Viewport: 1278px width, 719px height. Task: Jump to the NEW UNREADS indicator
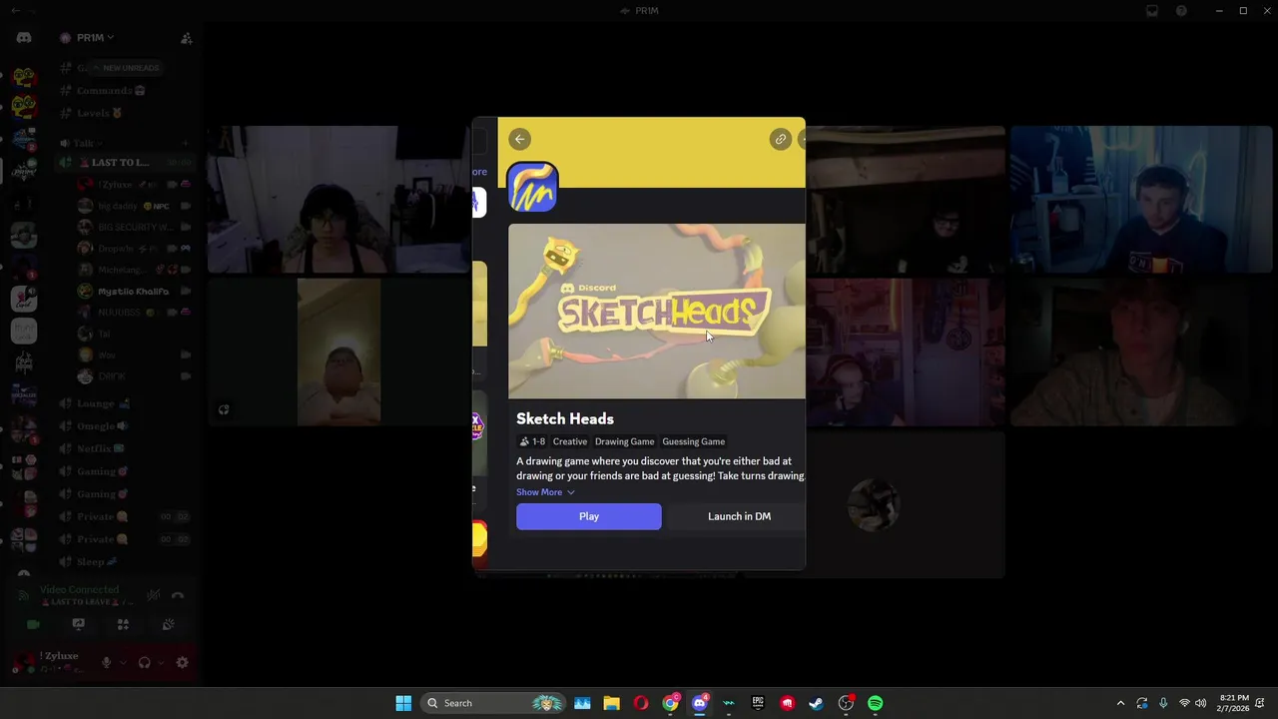(x=126, y=68)
